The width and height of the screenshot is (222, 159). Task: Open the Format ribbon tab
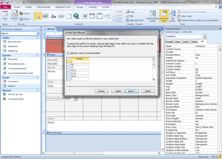coord(105,7)
